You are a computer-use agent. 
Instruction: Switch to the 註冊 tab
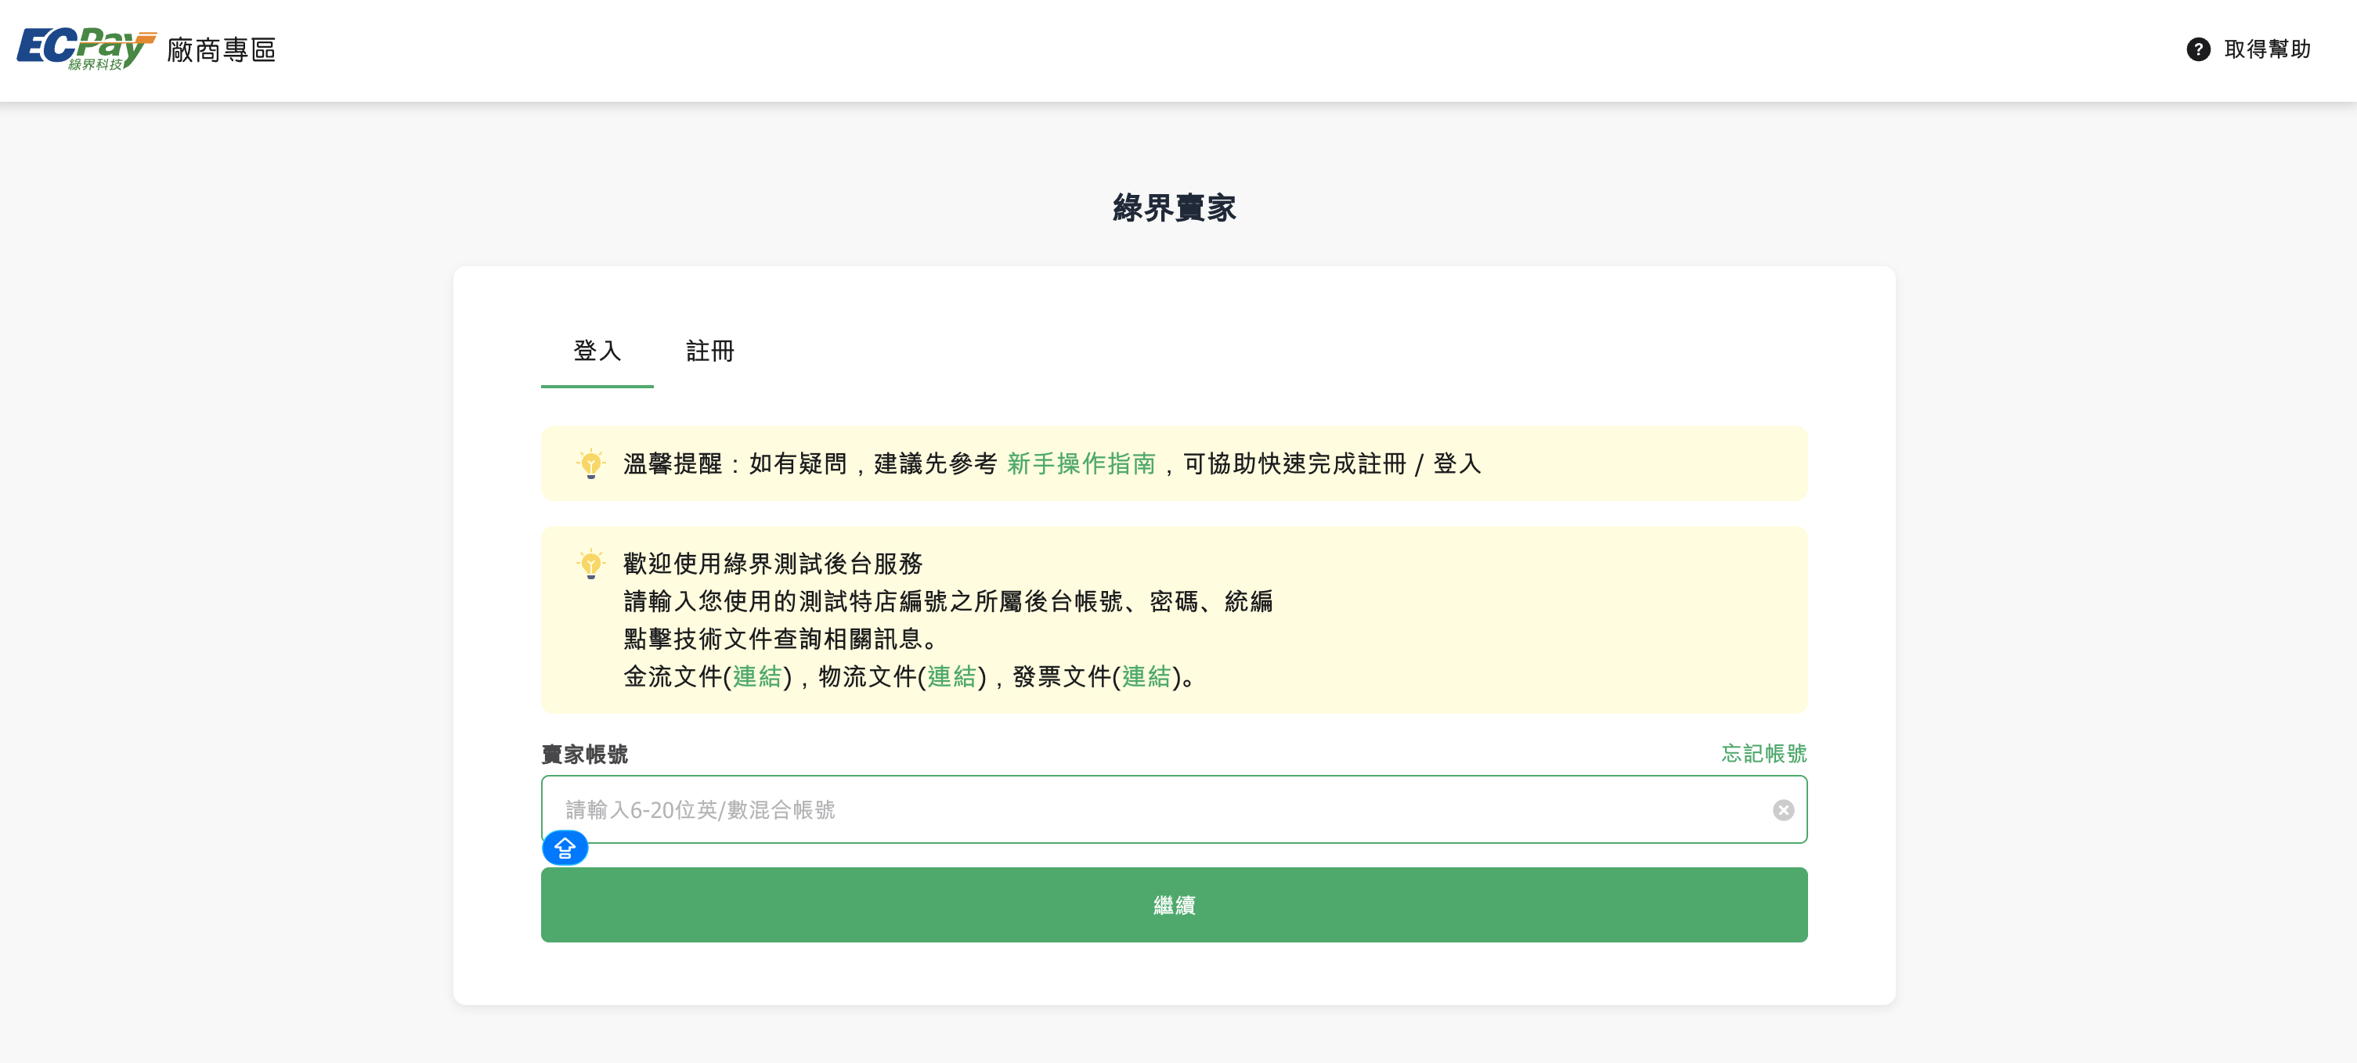[710, 352]
